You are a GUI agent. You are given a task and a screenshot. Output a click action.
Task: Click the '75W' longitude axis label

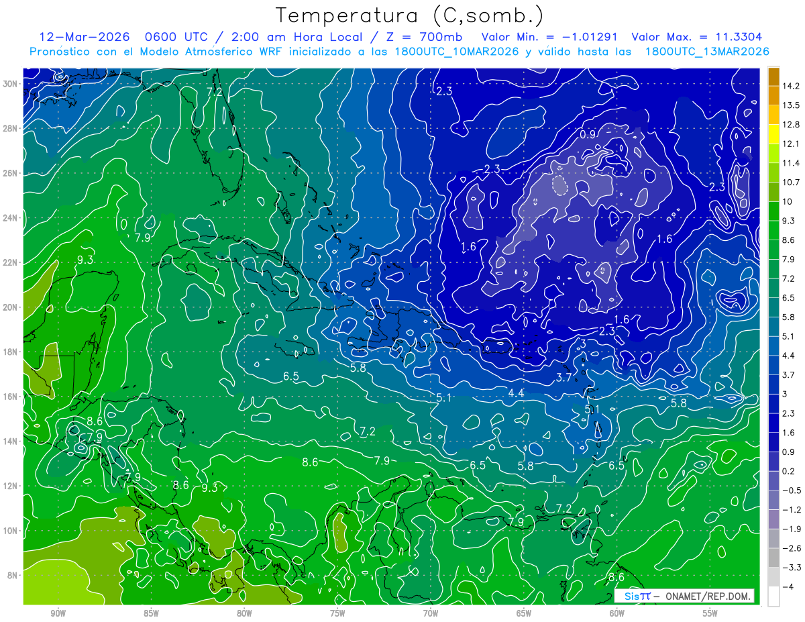tap(337, 613)
